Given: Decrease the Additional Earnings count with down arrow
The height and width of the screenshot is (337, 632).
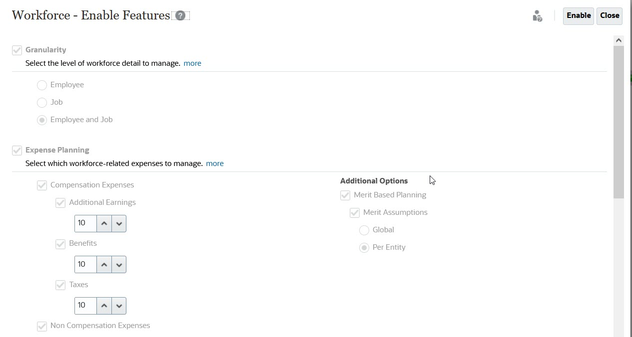Looking at the screenshot, I should pyautogui.click(x=119, y=223).
